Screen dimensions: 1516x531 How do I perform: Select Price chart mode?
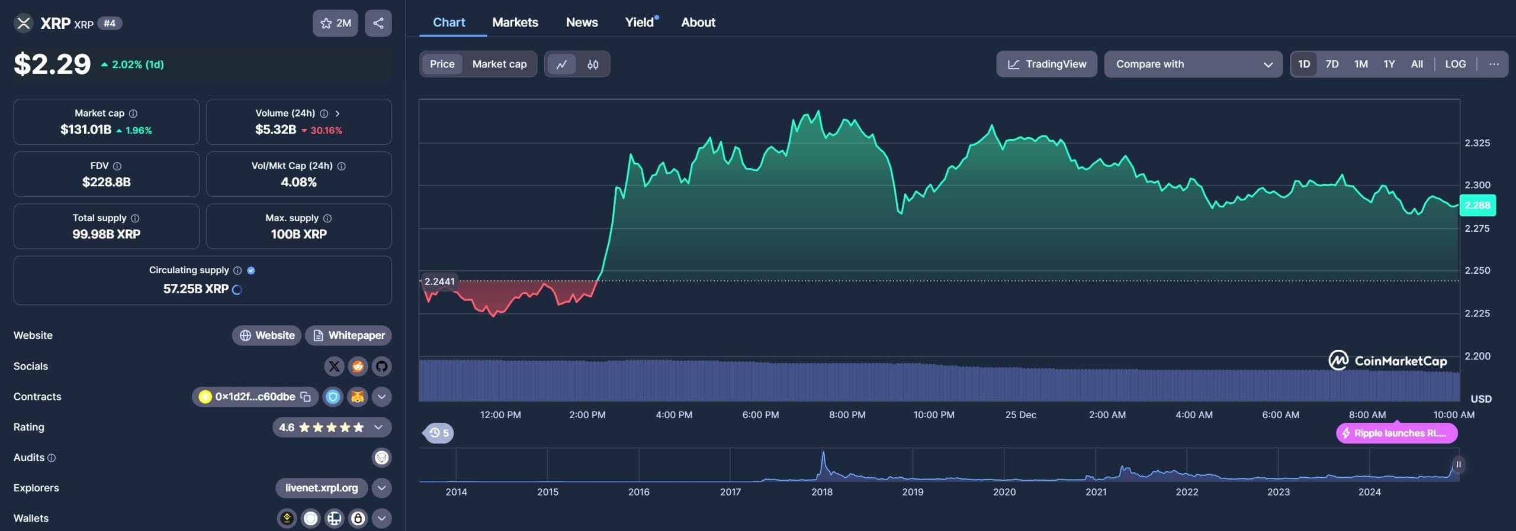pos(442,64)
